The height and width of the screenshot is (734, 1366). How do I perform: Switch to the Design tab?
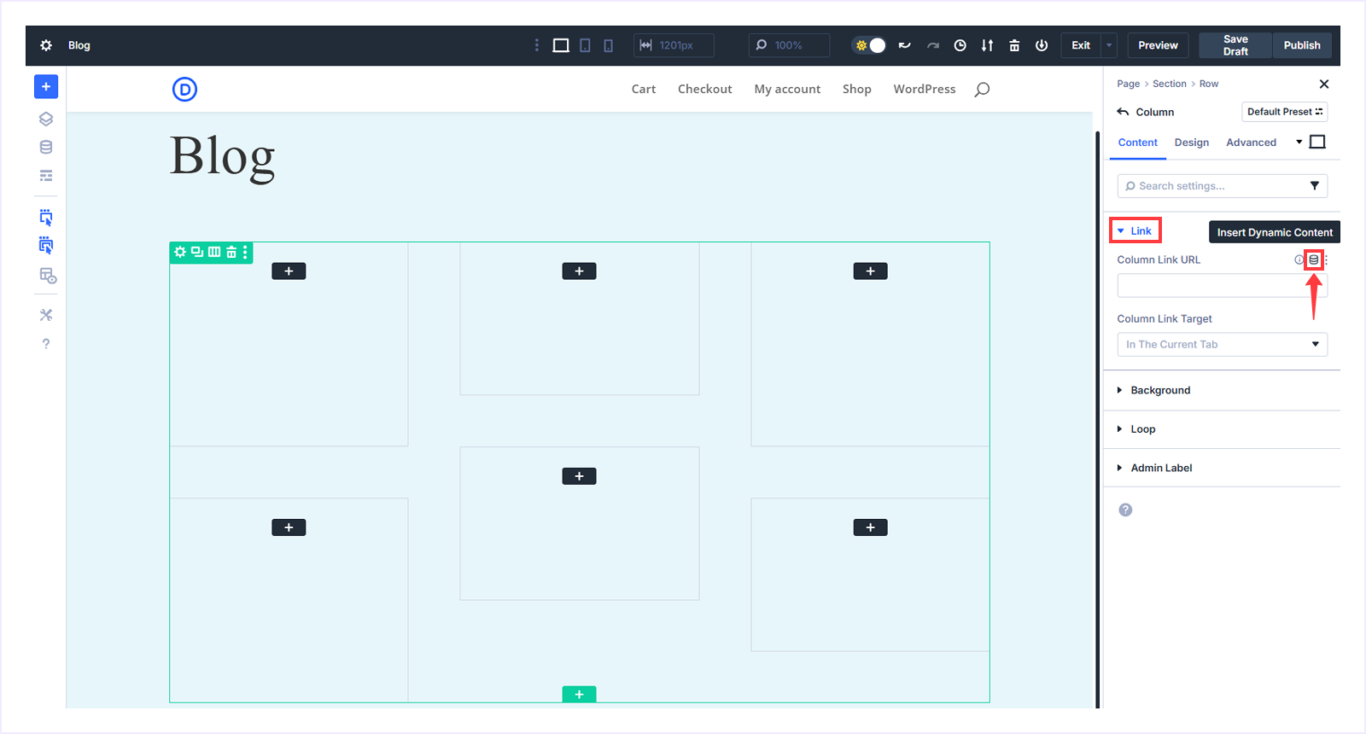click(1191, 143)
